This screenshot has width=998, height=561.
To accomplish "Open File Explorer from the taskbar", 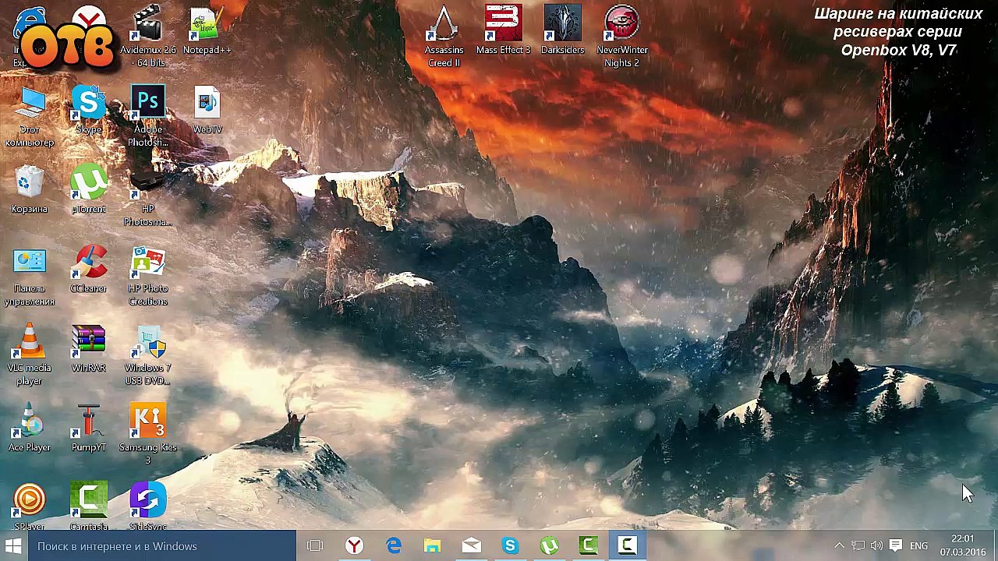I will pyautogui.click(x=432, y=546).
